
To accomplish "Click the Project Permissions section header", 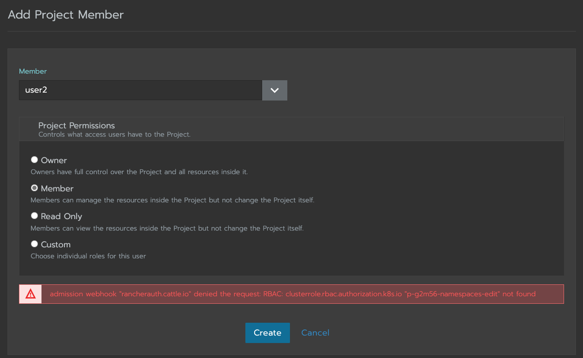I will coord(76,125).
